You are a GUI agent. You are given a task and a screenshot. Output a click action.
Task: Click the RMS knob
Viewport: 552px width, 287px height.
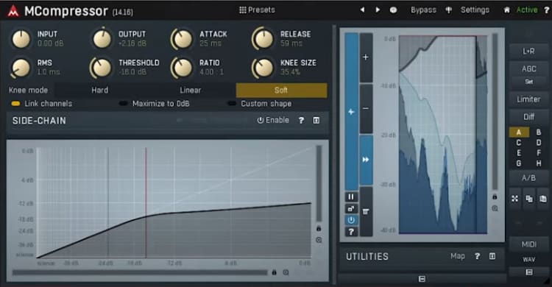click(x=21, y=67)
